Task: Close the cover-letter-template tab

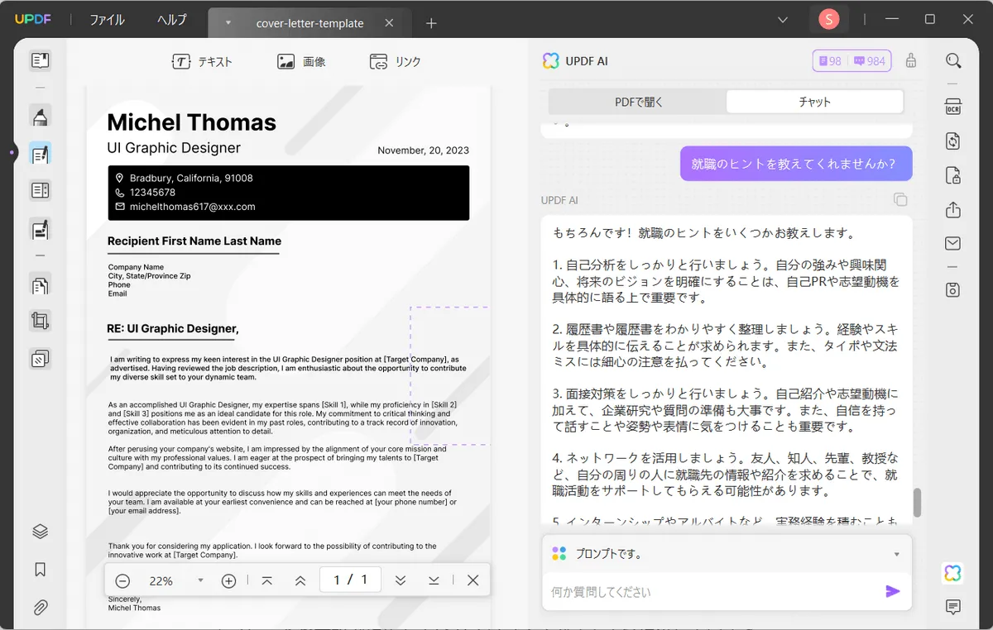Action: [389, 23]
